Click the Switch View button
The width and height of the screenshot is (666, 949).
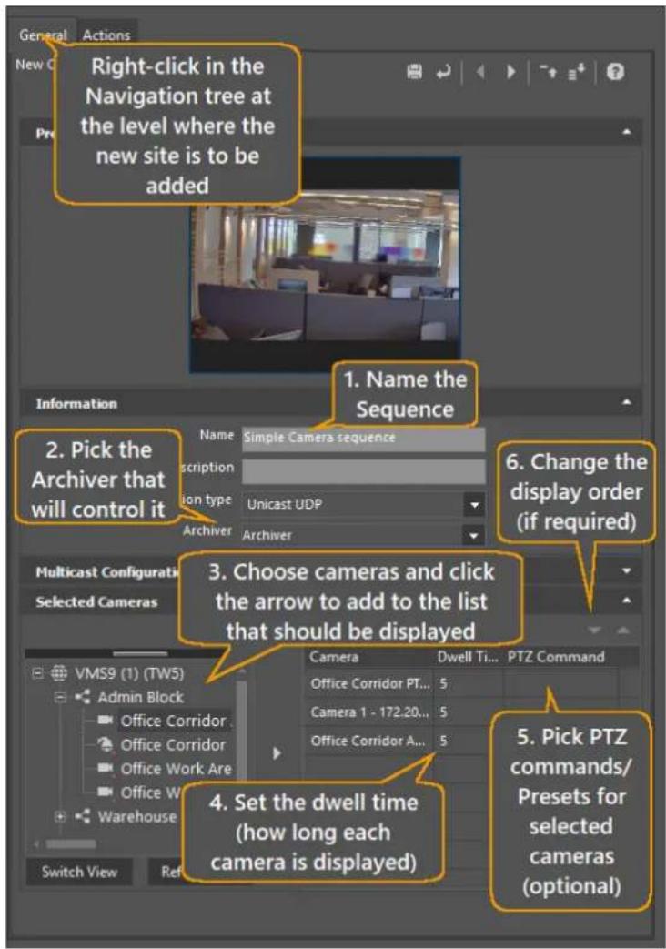79,873
